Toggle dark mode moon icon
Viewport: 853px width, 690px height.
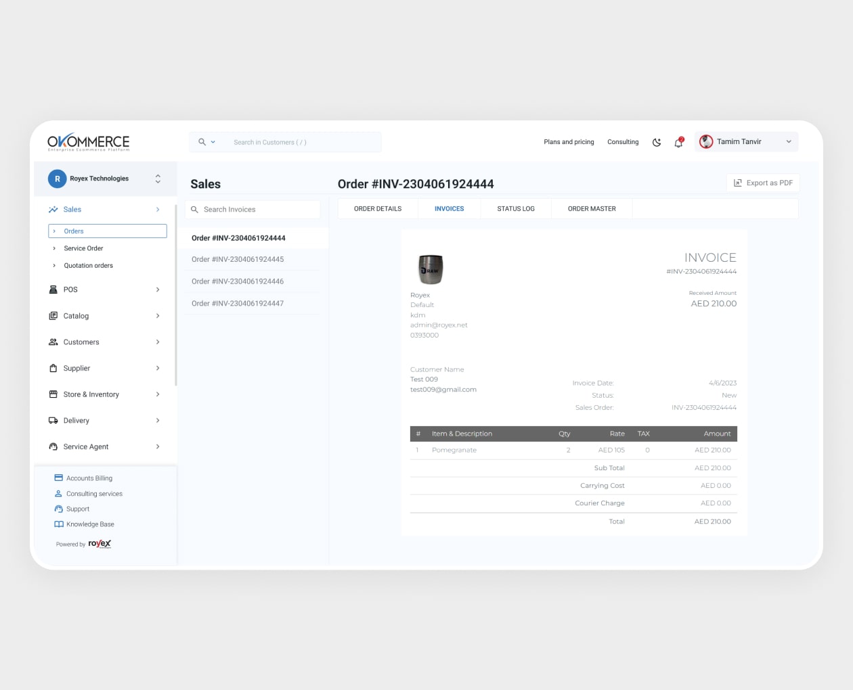656,142
